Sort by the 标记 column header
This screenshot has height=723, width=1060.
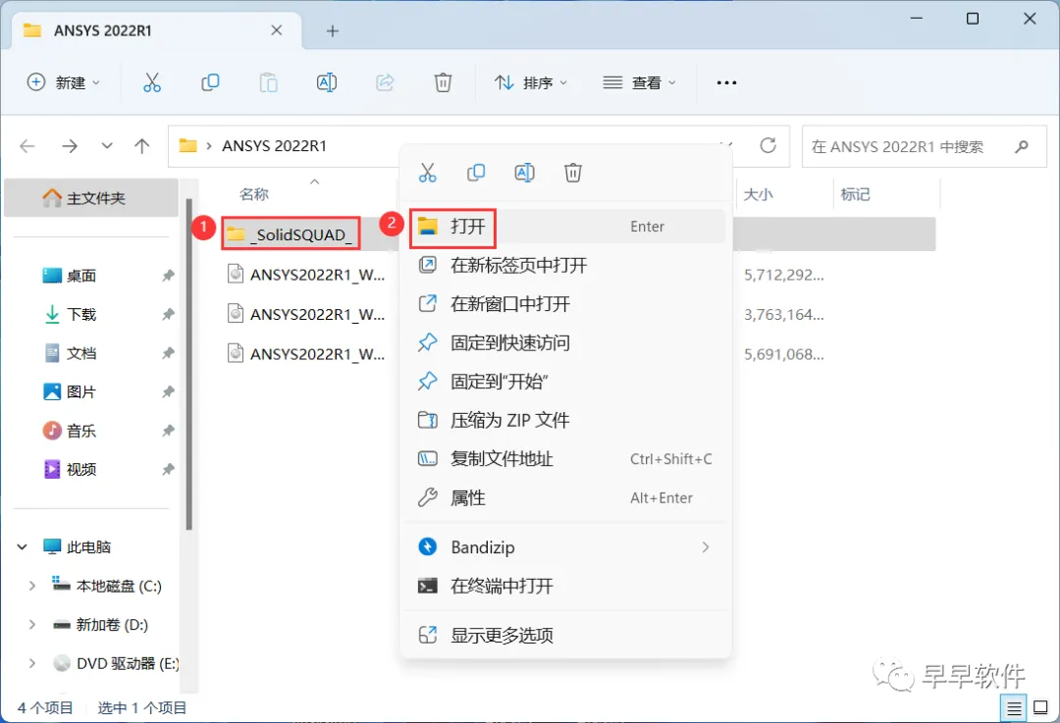(855, 194)
